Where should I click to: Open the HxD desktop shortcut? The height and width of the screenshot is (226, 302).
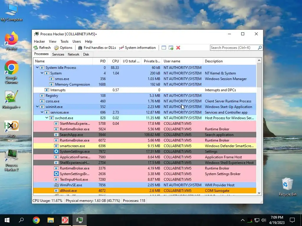tap(12, 129)
